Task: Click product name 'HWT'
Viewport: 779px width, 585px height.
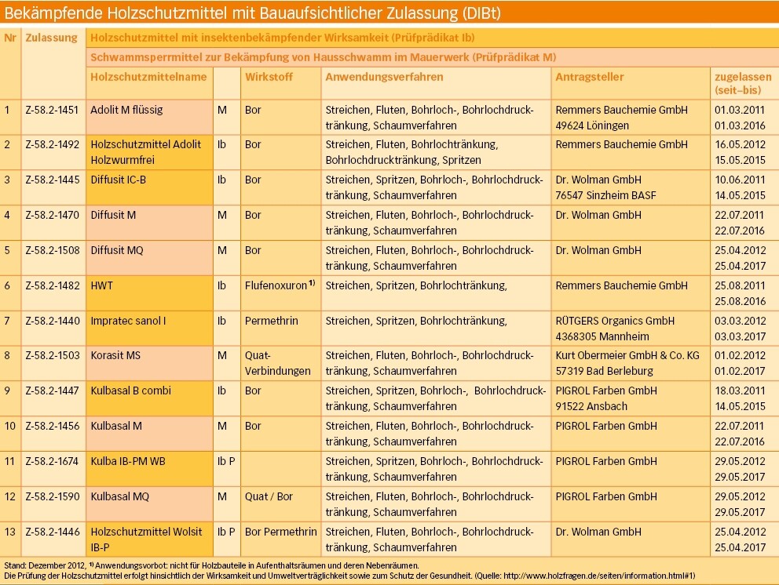Action: 102,285
